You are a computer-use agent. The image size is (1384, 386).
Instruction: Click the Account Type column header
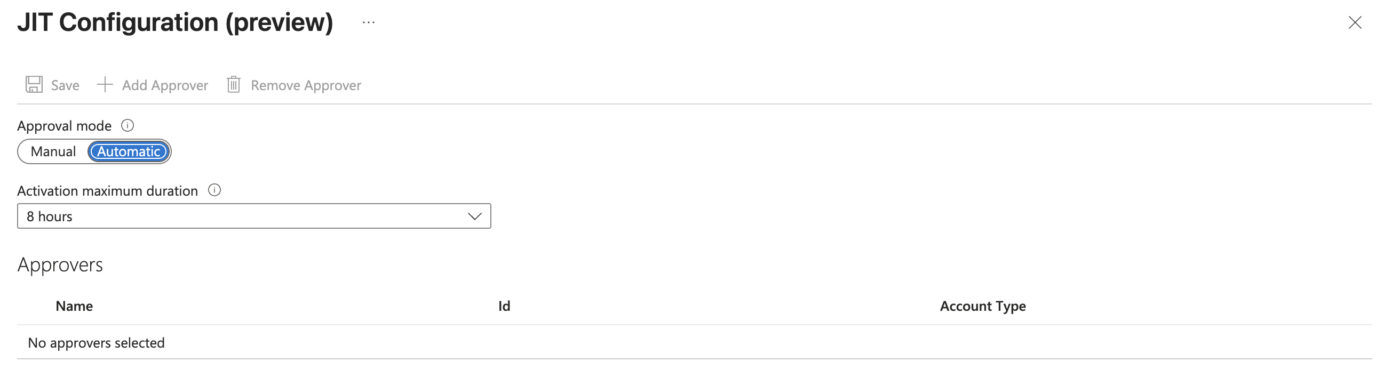pyautogui.click(x=982, y=306)
